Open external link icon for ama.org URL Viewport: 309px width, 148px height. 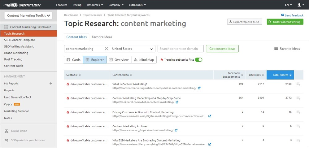tap(176, 130)
